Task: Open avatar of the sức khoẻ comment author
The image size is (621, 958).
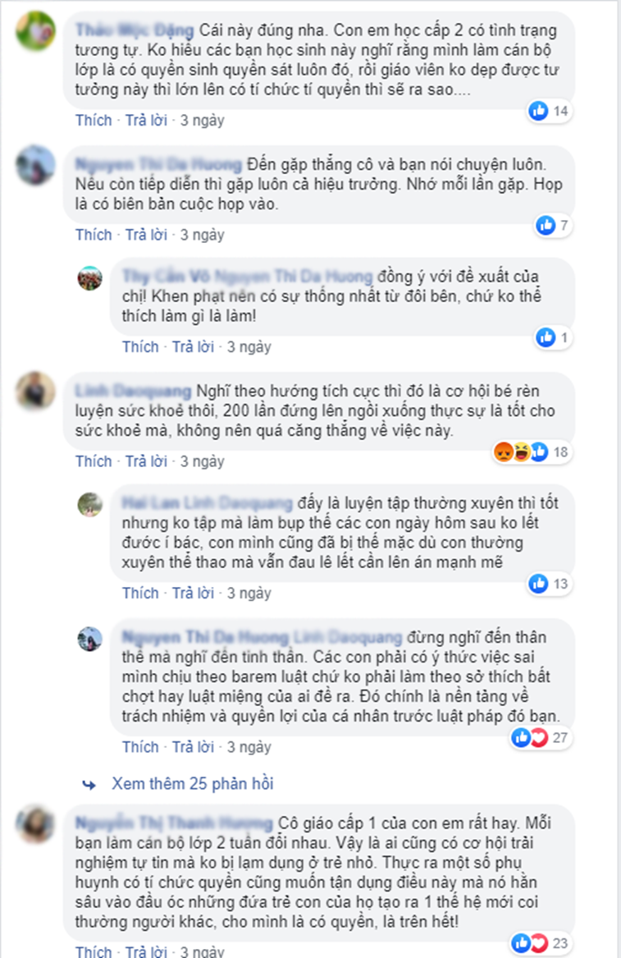Action: pyautogui.click(x=36, y=391)
